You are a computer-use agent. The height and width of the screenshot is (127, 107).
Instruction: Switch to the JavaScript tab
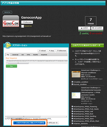coord(15,55)
